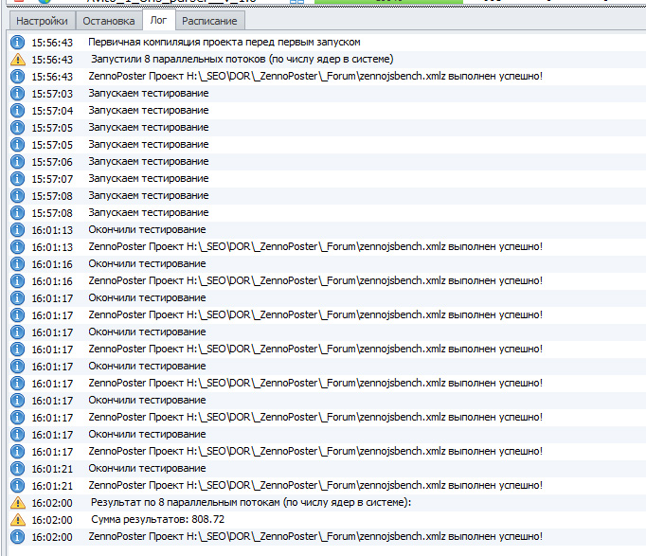
Task: Click the timestamp 15:57:07
Action: [52, 179]
